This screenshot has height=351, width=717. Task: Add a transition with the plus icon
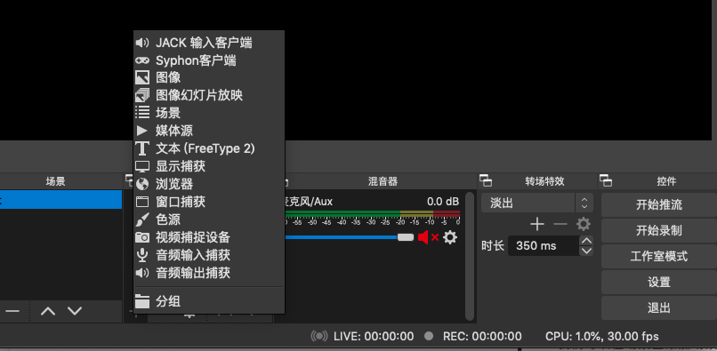tap(536, 224)
